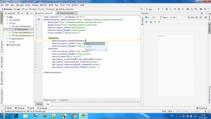Sync project with Gradle files icon
Viewport: 211px width, 119px height.
pos(188,9)
